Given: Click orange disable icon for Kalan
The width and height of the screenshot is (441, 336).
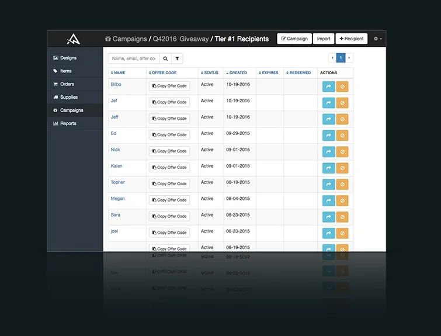Looking at the screenshot, I should tap(342, 168).
